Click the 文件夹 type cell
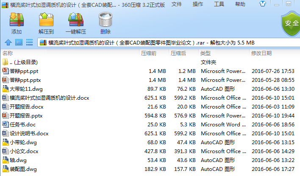The image size is (300, 176). coord(208,62)
